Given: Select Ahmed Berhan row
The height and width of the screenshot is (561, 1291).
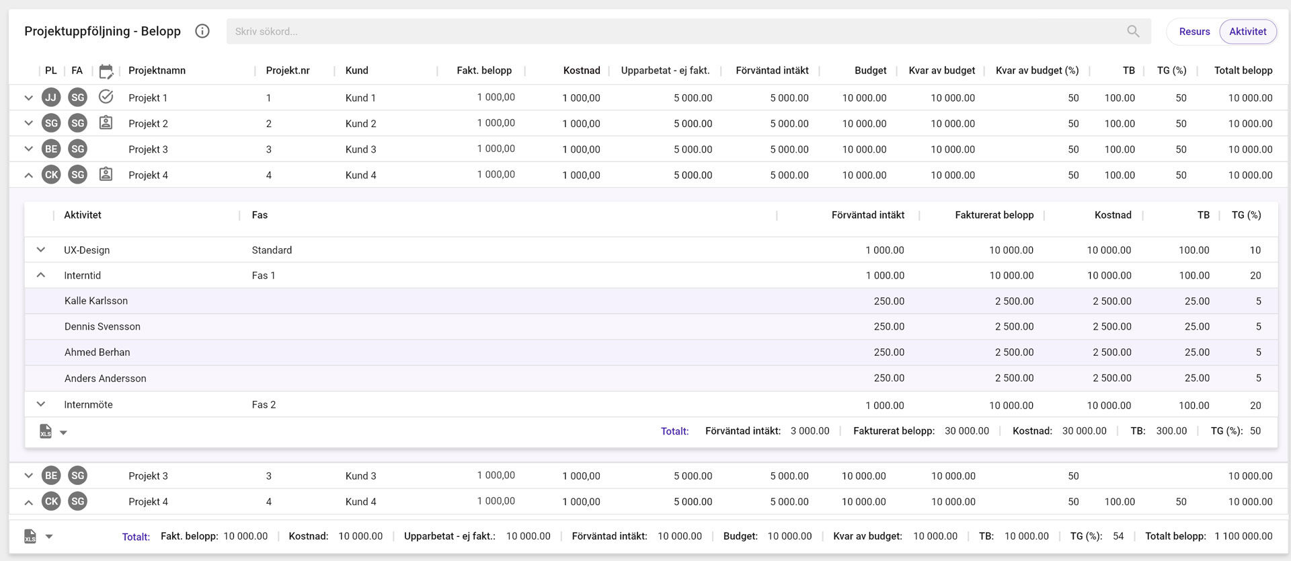Looking at the screenshot, I should pyautogui.click(x=651, y=352).
